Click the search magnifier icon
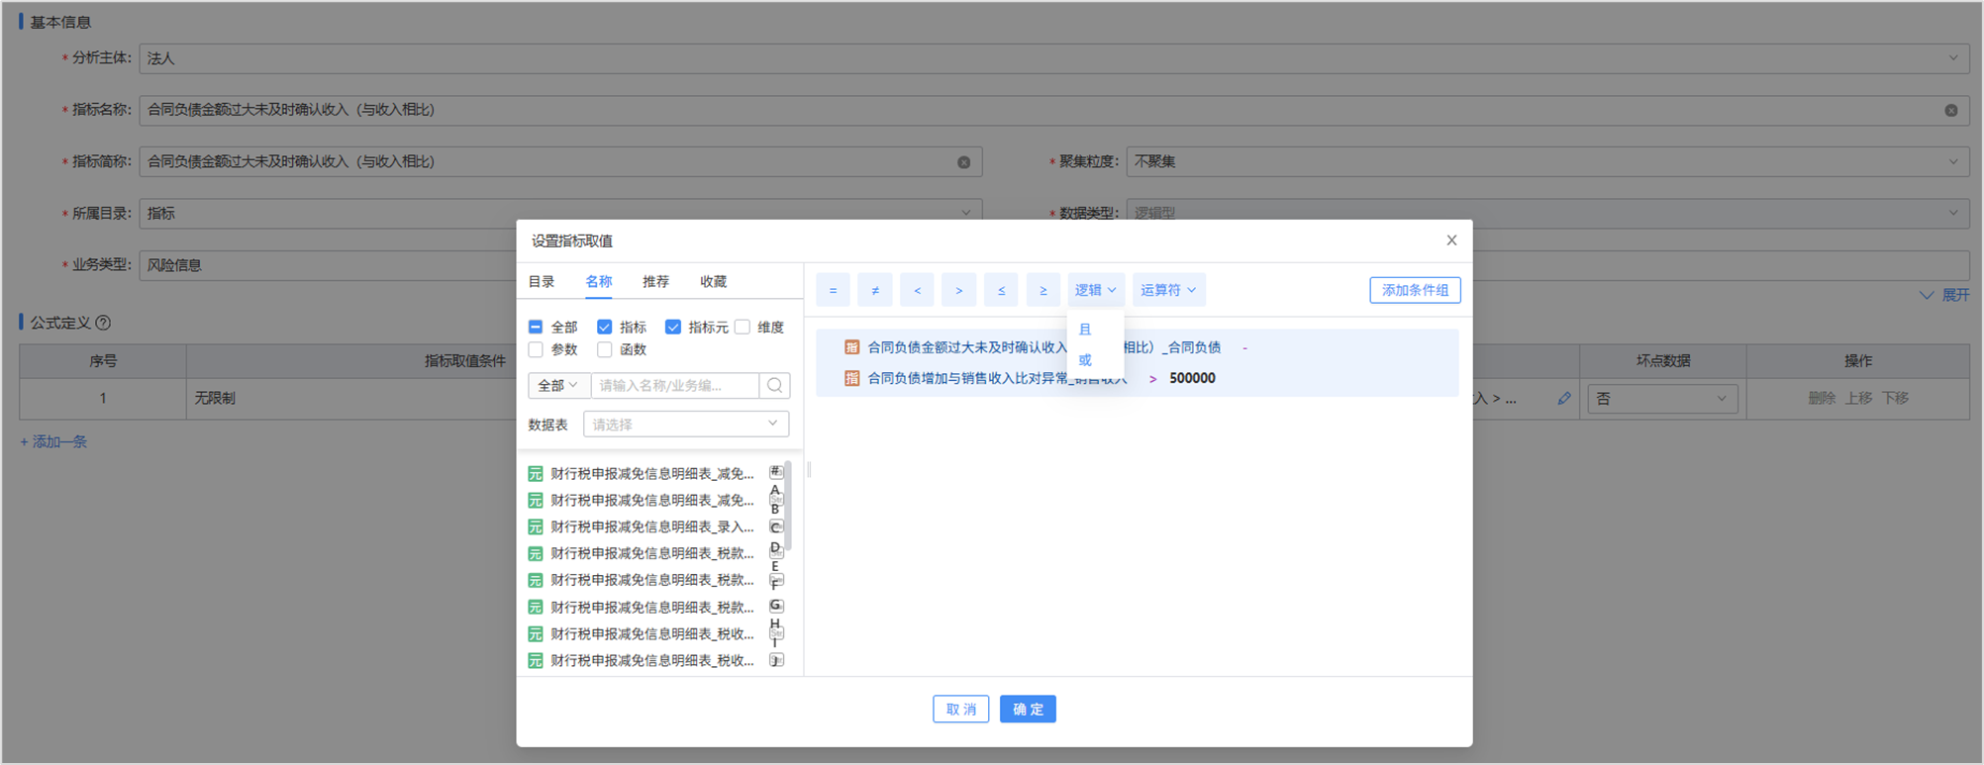The height and width of the screenshot is (765, 1984). click(x=775, y=386)
